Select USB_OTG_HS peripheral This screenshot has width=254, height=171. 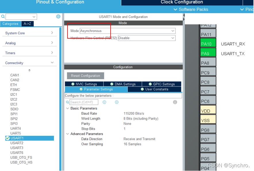[x=21, y=162]
